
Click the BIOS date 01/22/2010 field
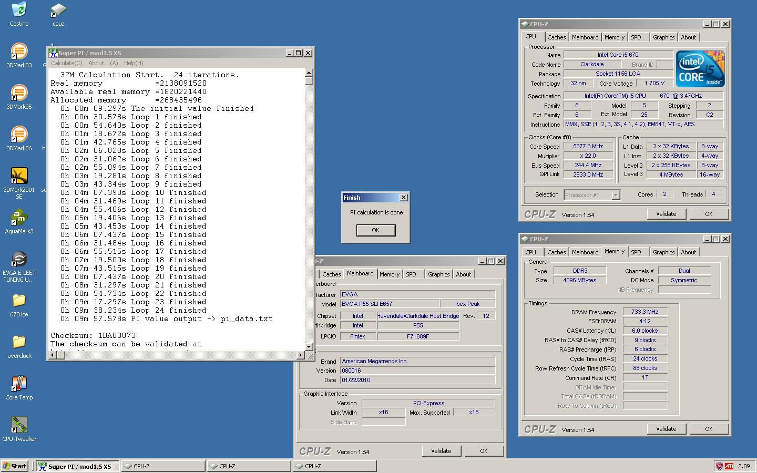[x=417, y=380]
